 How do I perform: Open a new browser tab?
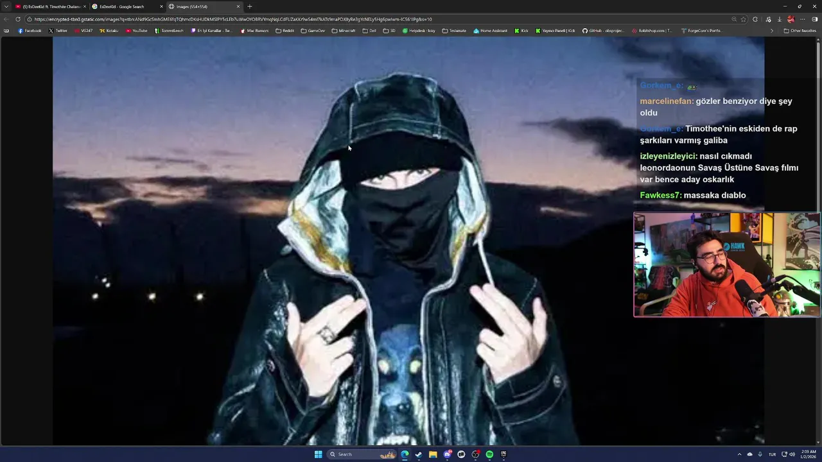pos(250,6)
